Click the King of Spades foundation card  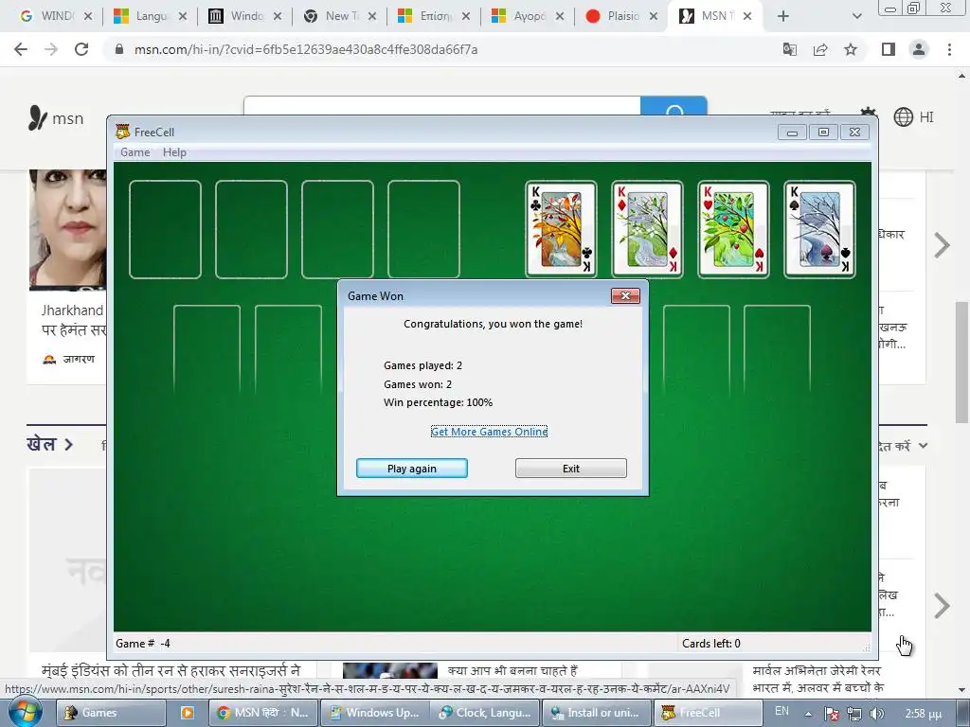819,229
